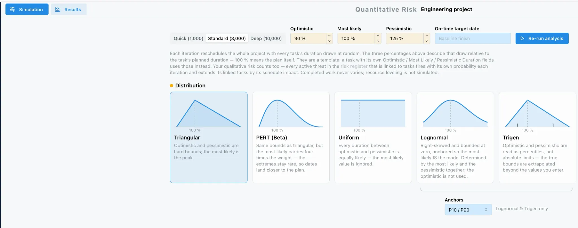
Task: Increase the Most likely value
Action: click(378, 36)
